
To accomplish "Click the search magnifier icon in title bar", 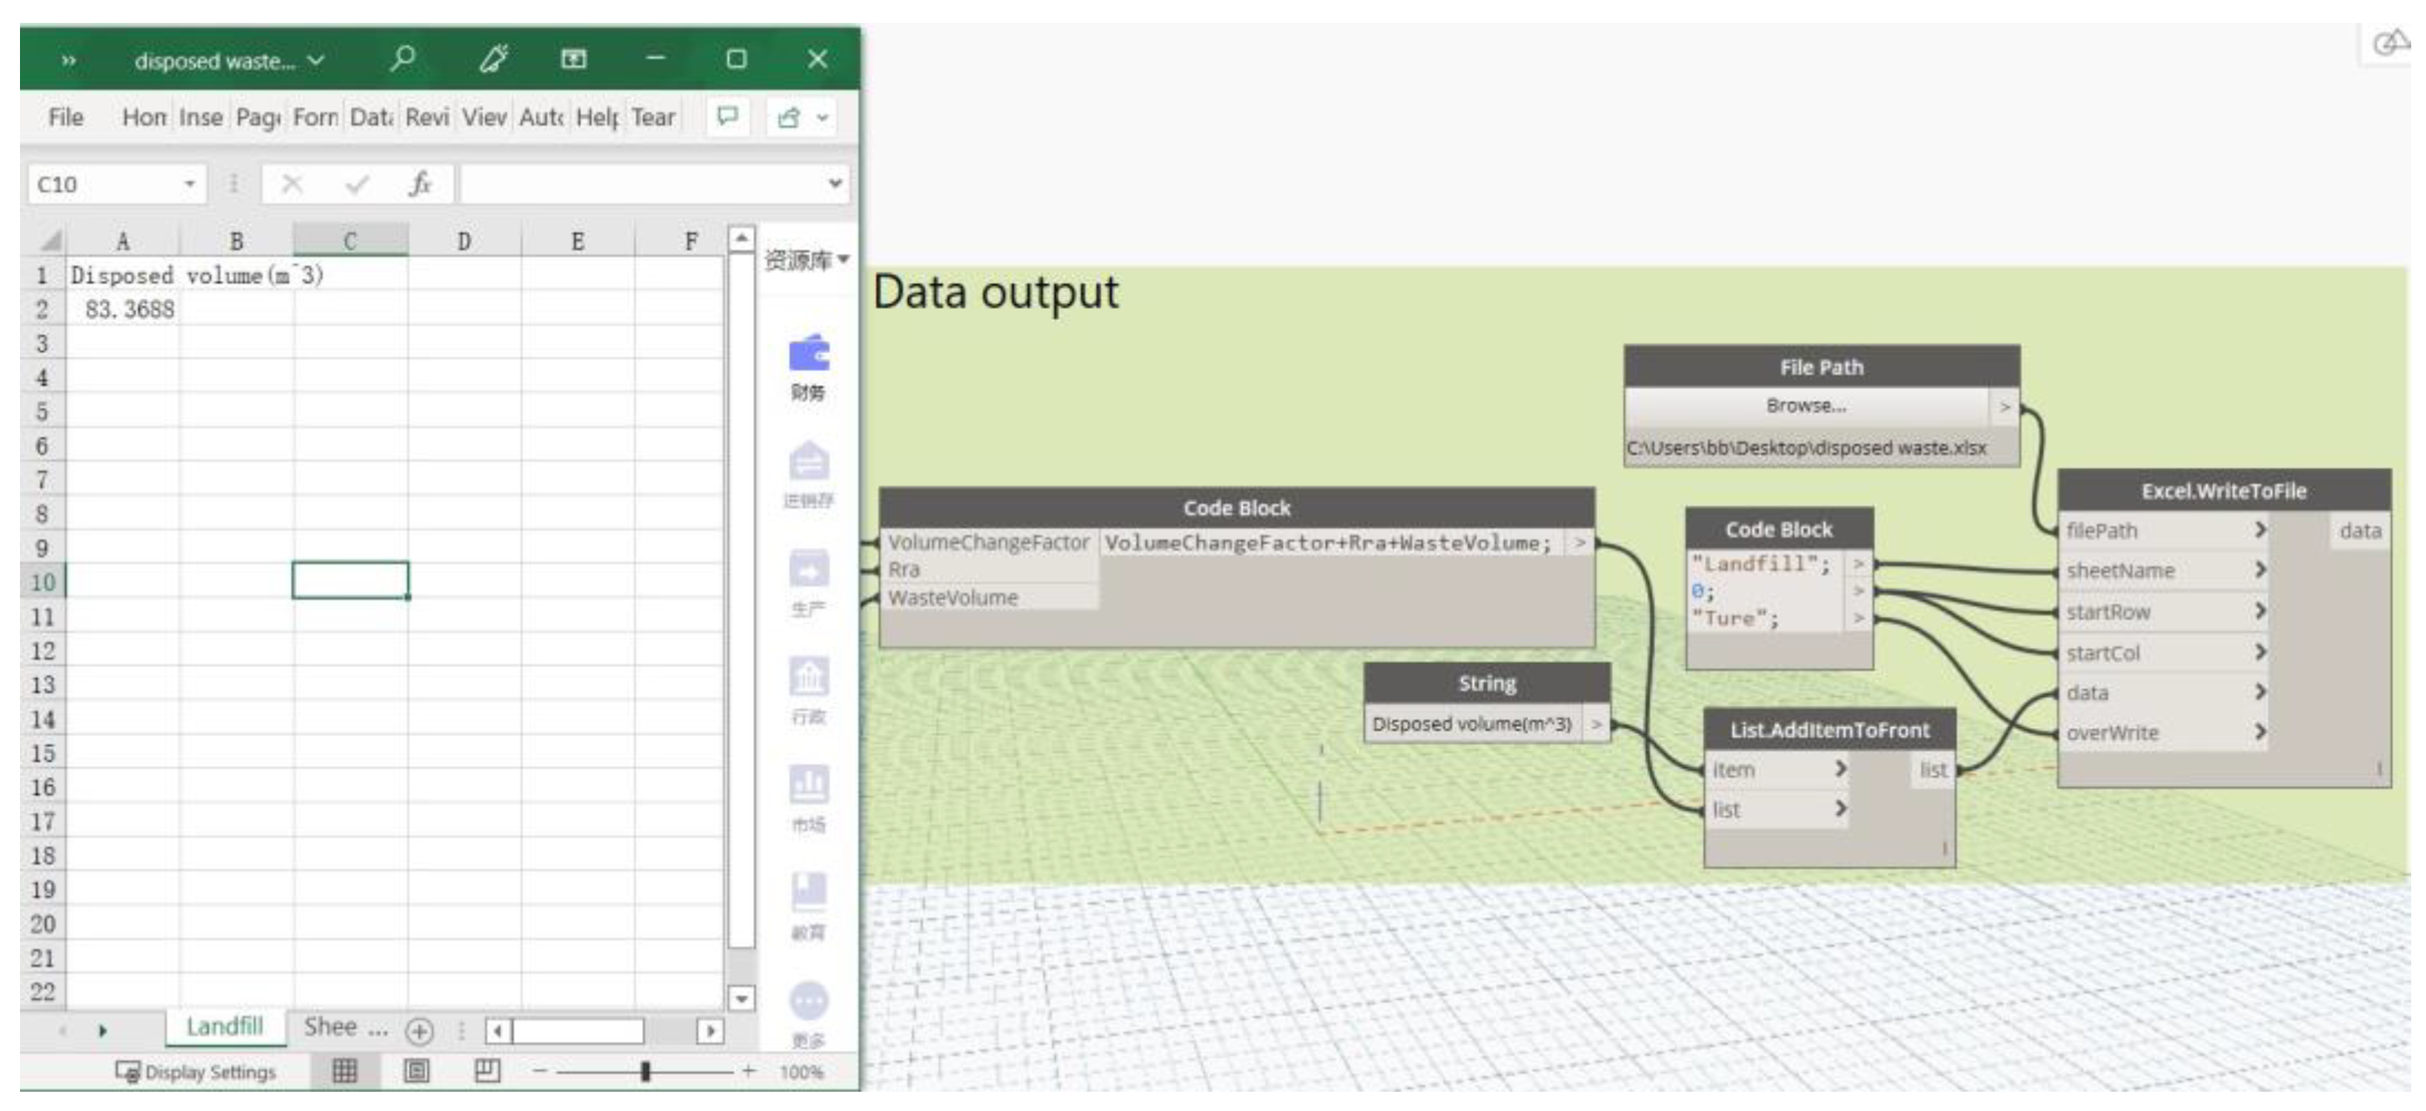I will click(402, 59).
